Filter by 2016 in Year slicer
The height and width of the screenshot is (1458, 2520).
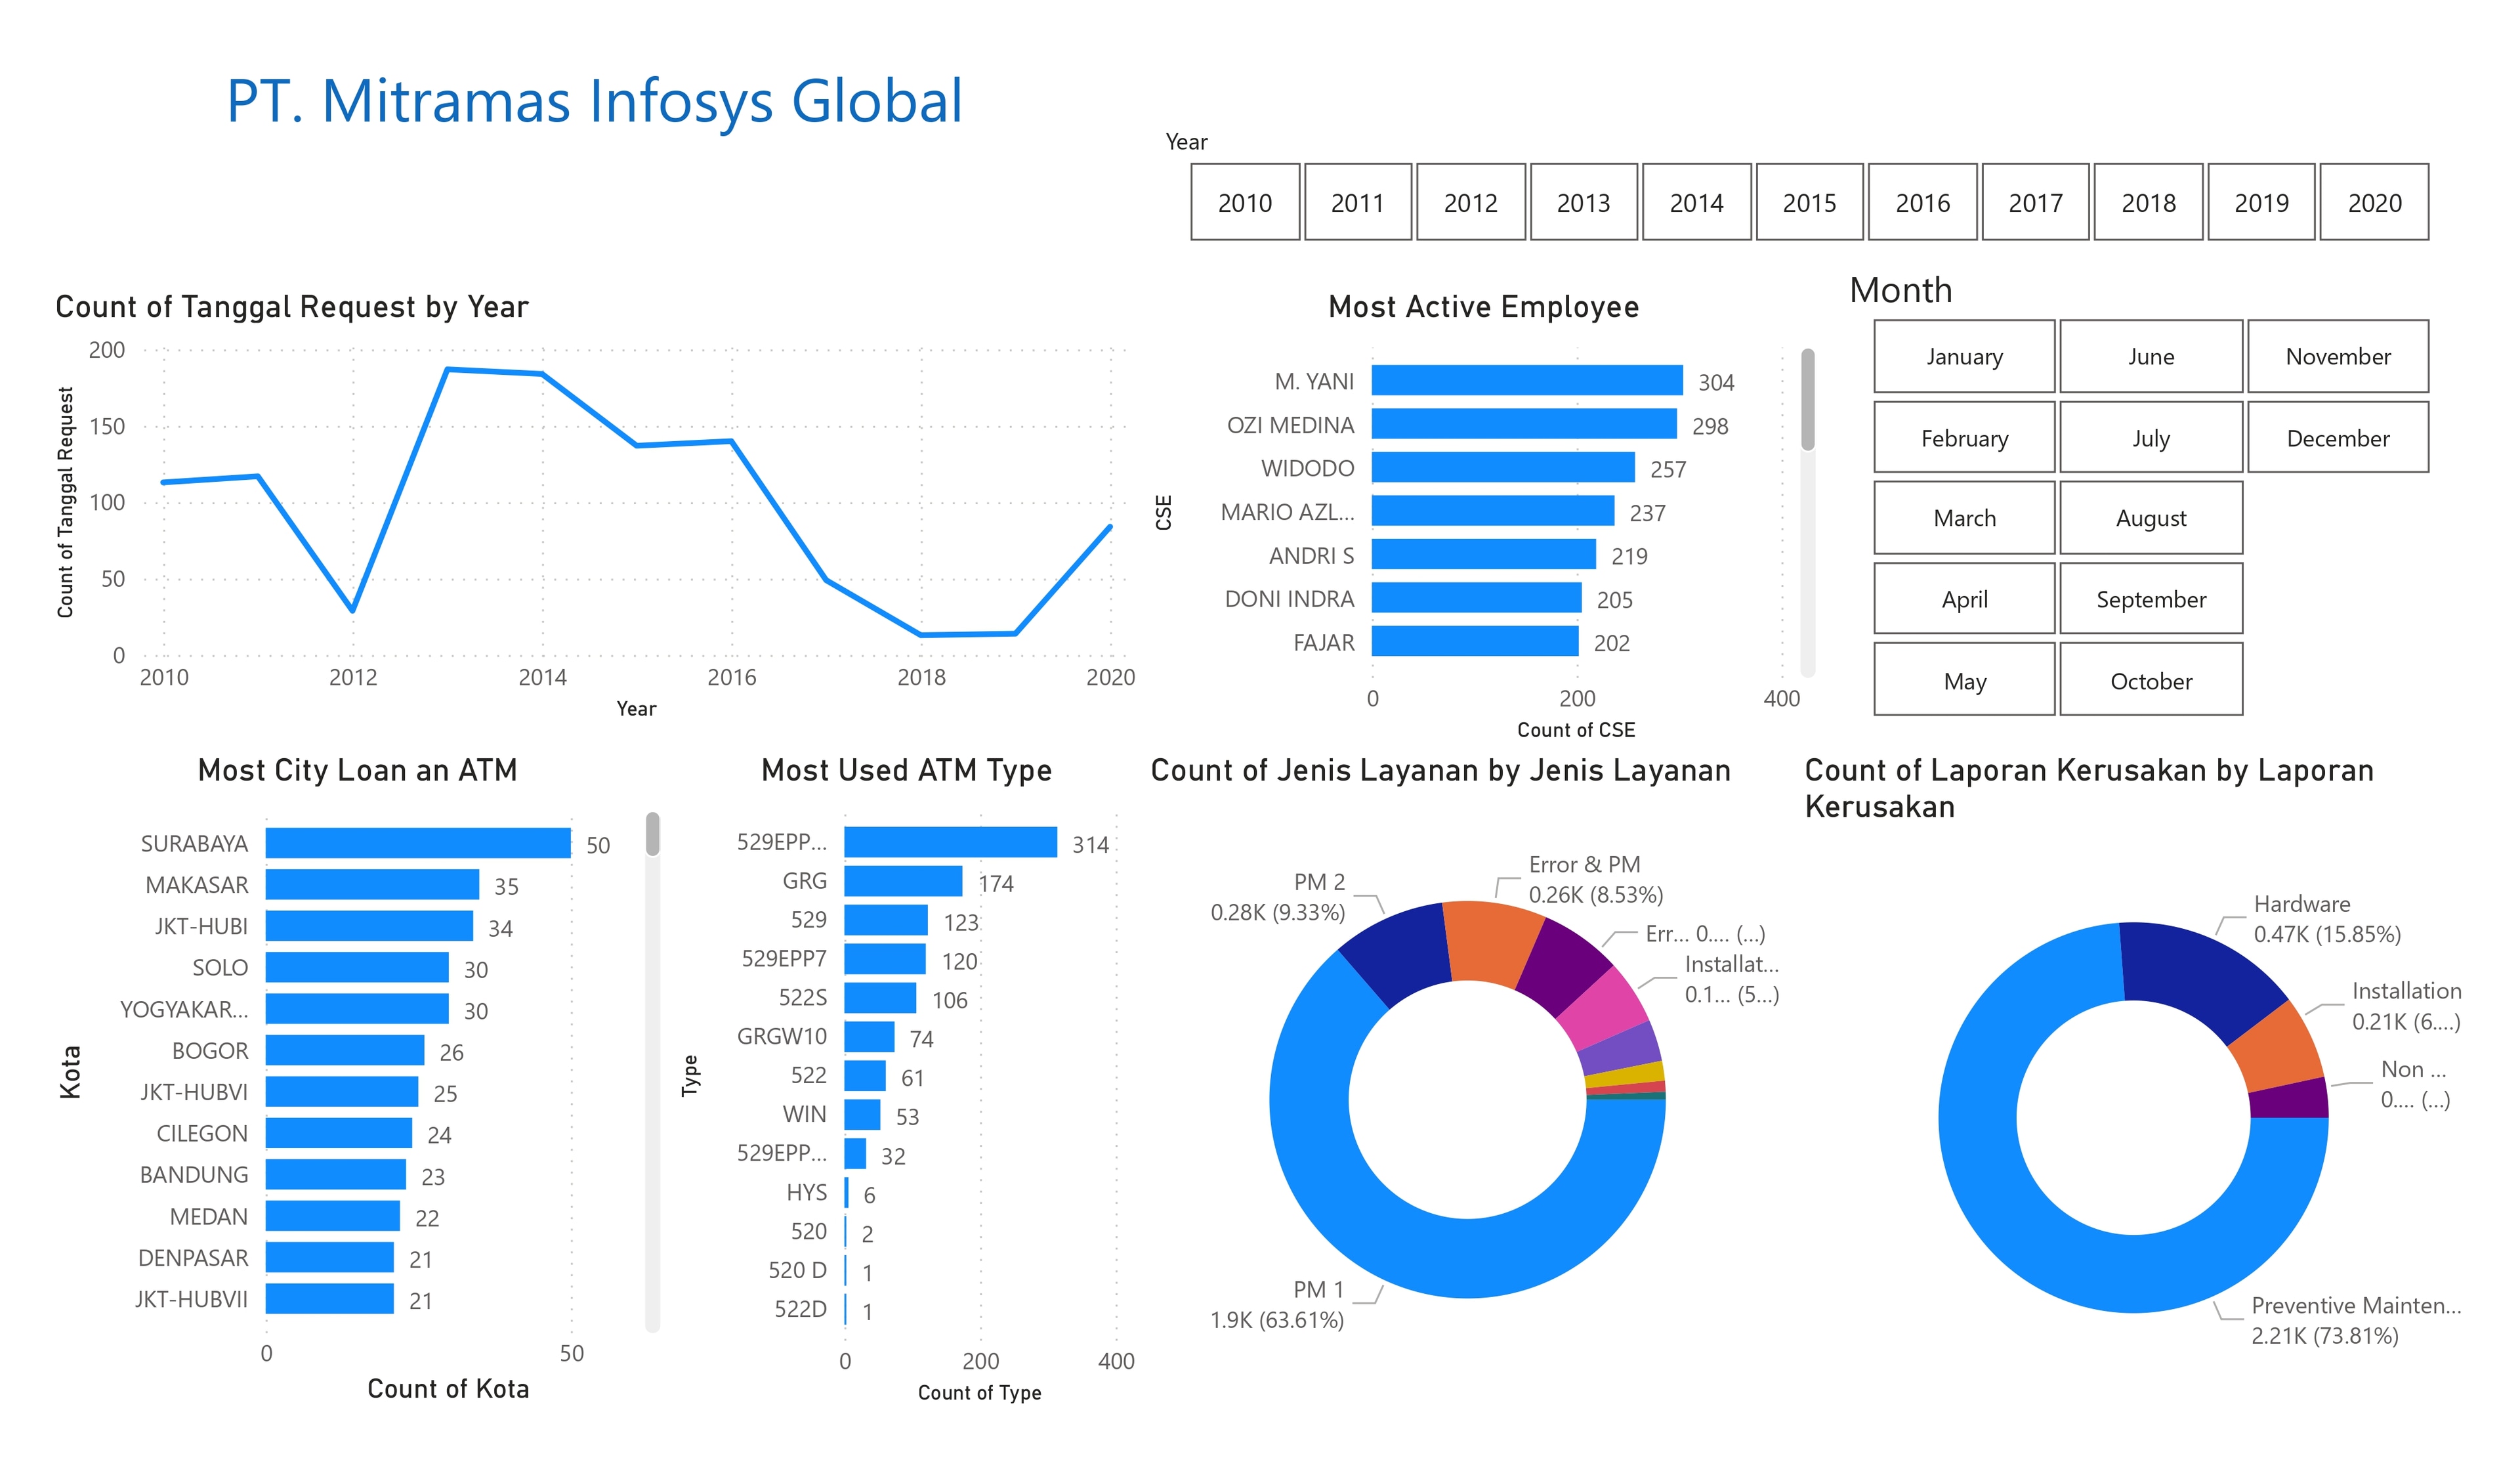tap(1922, 202)
